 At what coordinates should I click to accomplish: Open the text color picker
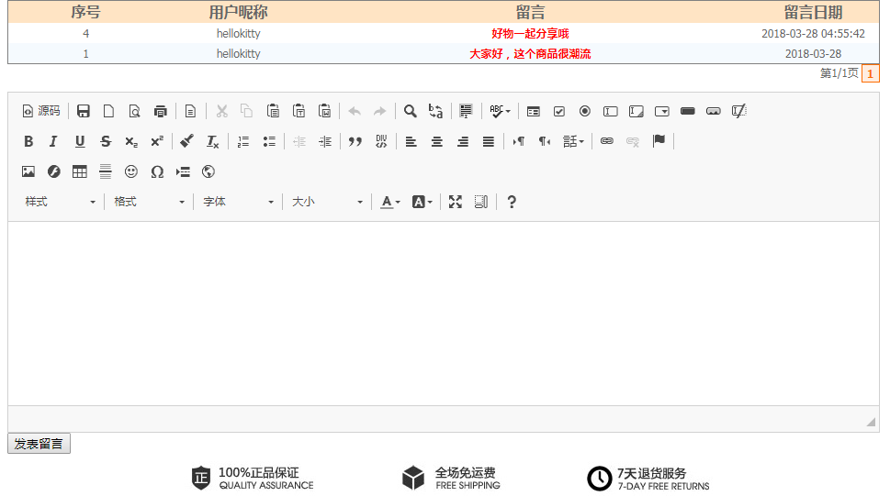click(x=390, y=202)
